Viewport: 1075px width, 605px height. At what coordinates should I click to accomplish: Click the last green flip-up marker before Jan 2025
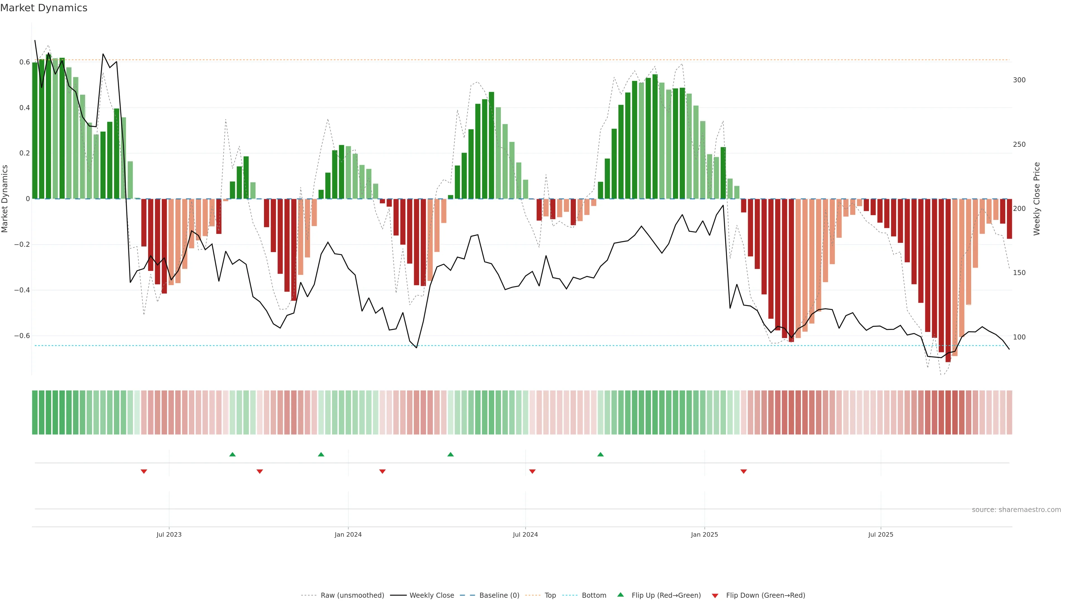coord(600,454)
